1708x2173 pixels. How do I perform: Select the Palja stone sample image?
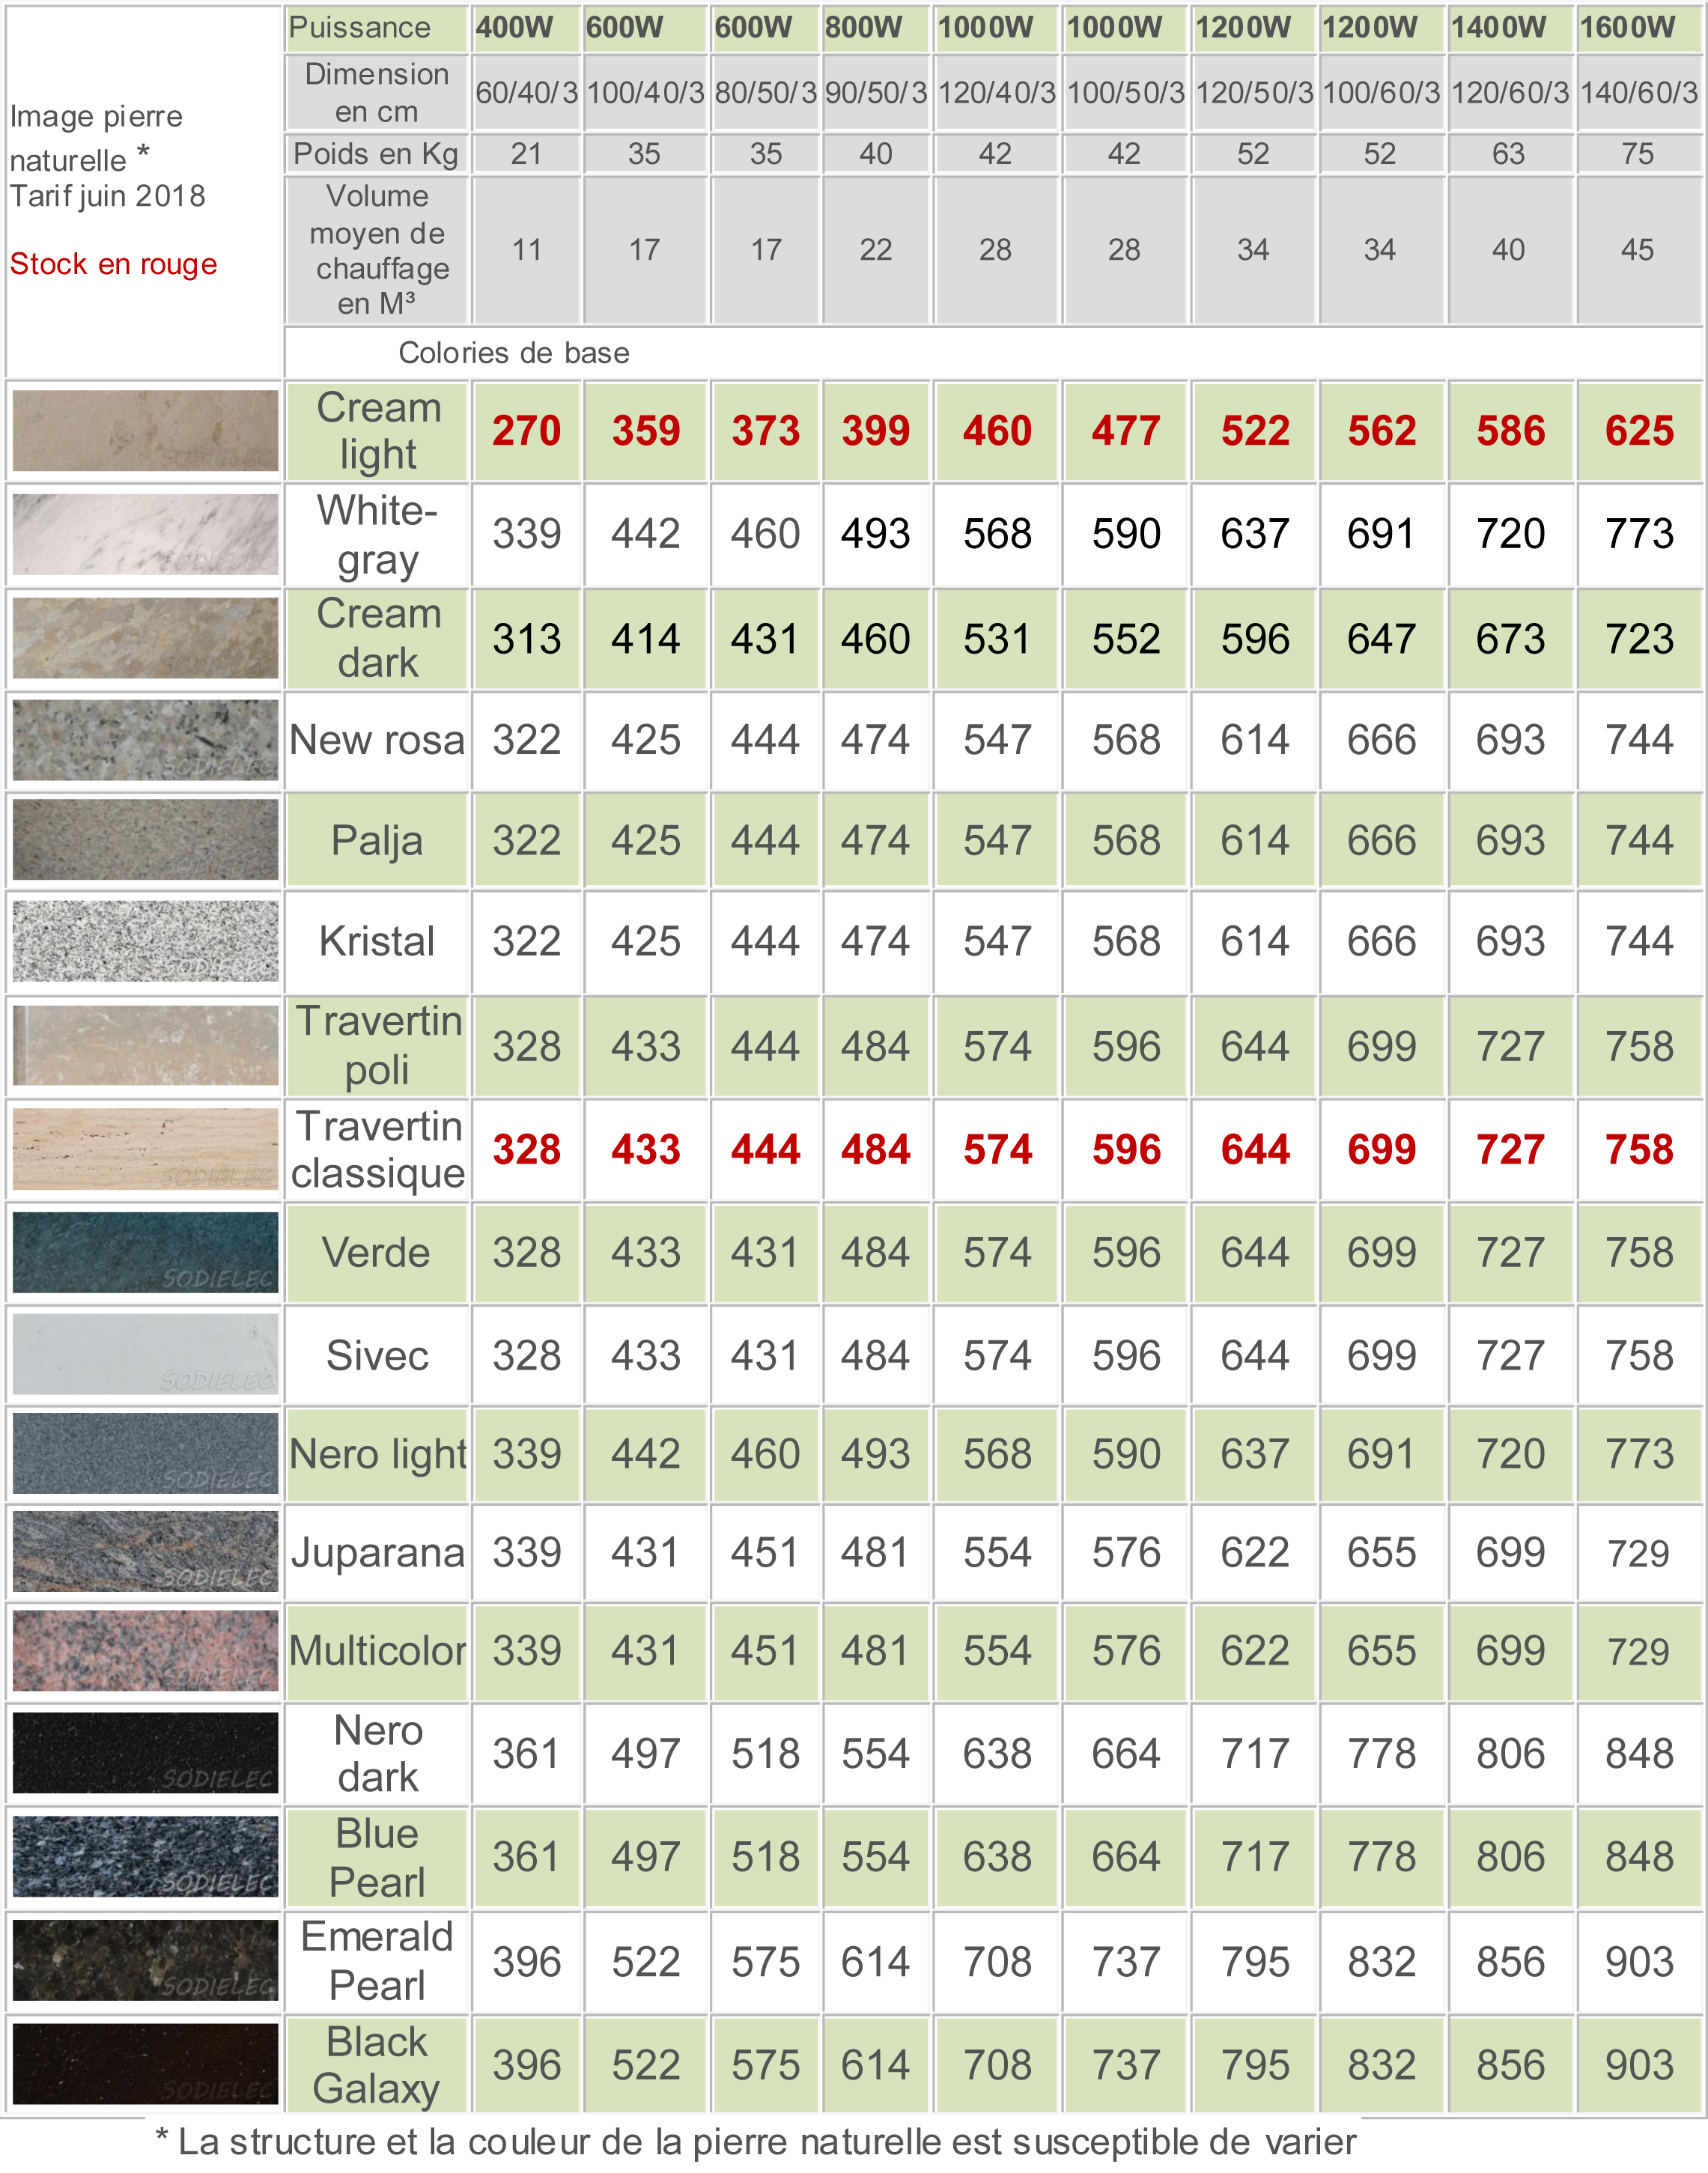tap(145, 840)
